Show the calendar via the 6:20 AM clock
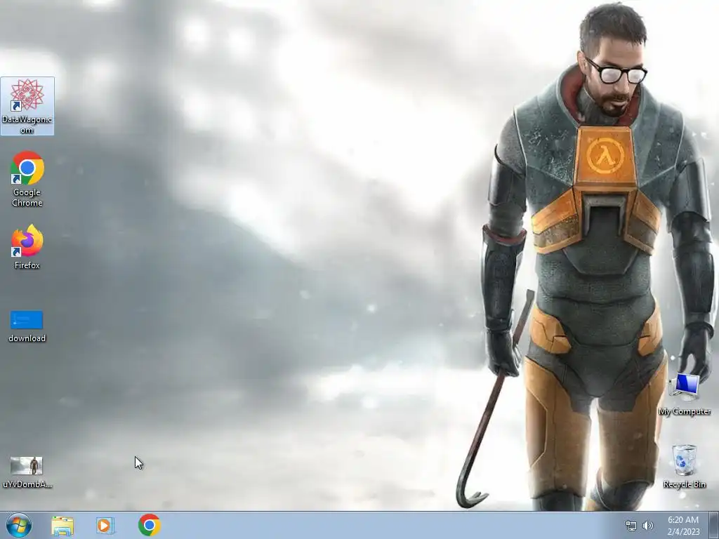This screenshot has height=539, width=719. pyautogui.click(x=683, y=526)
